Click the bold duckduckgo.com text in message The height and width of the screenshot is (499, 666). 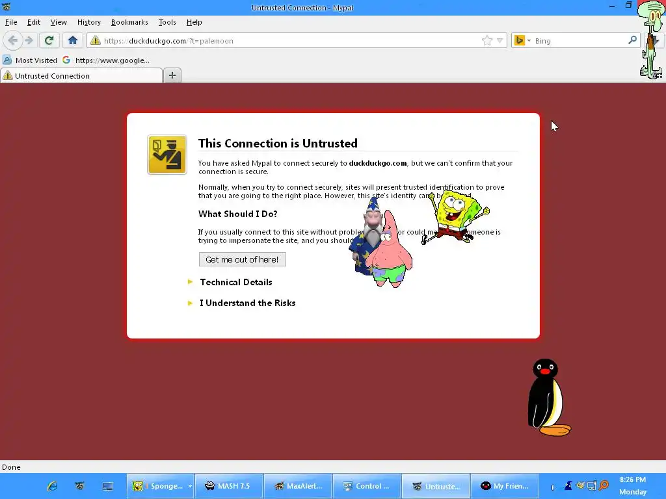pos(378,163)
